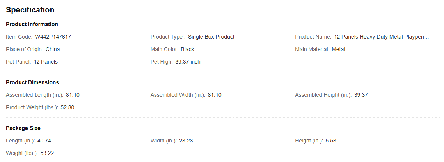Click the package Weight 53.22 value
The height and width of the screenshot is (162, 444).
click(47, 153)
